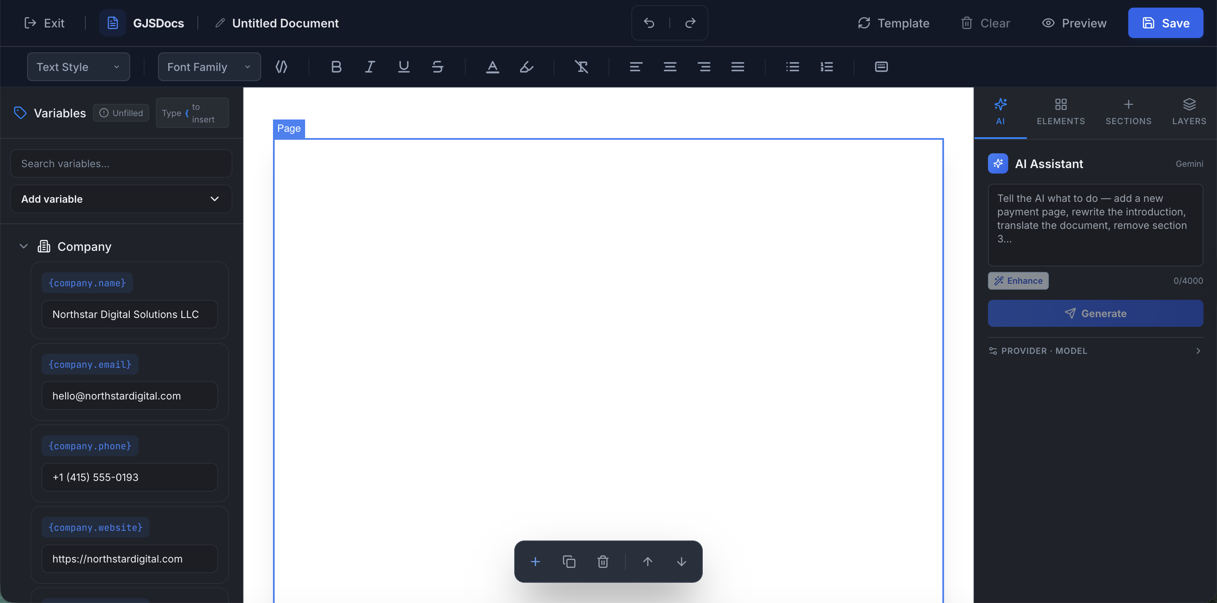Image resolution: width=1217 pixels, height=603 pixels.
Task: Edit the +1 (415) 555-0193 field
Action: pyautogui.click(x=129, y=477)
